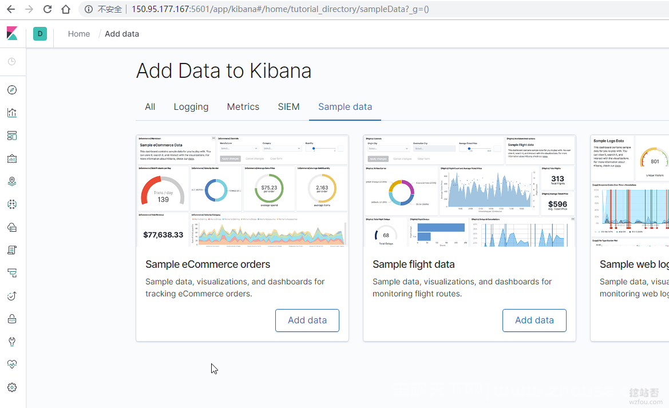Open Sample flight data dashboard thumbnail
The width and height of the screenshot is (669, 408).
point(469,191)
